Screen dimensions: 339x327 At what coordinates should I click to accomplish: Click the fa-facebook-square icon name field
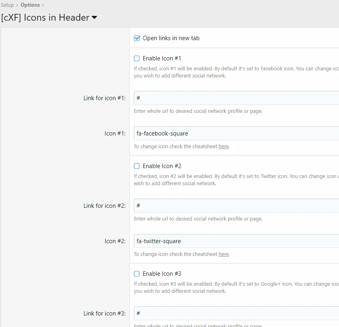pos(236,134)
